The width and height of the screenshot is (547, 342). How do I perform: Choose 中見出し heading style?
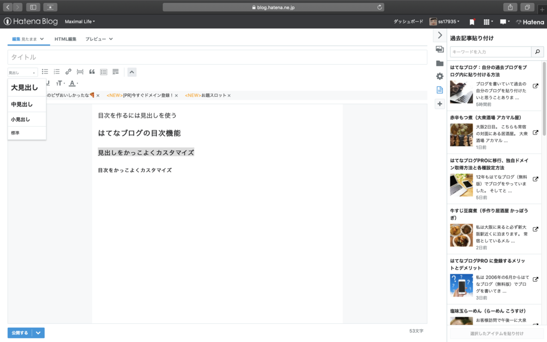point(27,104)
